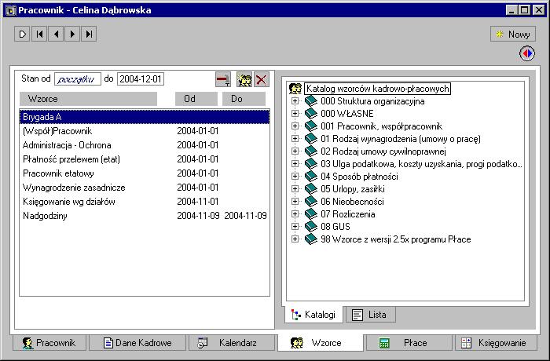Jump to the last employee record
The width and height of the screenshot is (550, 361).
pos(89,34)
